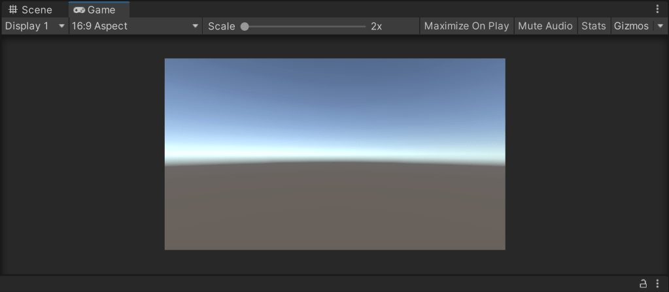Screen dimensions: 669x292
Task: Open the Display 1 dropdown
Action: click(x=35, y=26)
